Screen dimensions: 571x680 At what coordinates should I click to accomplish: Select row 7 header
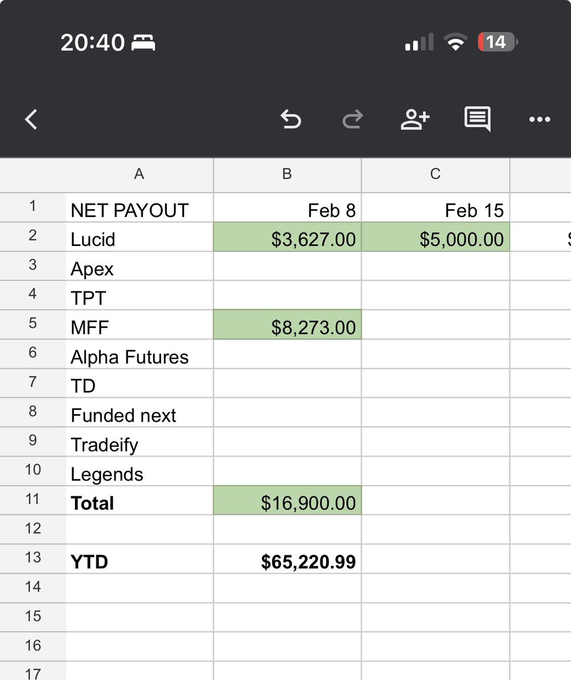pyautogui.click(x=33, y=382)
